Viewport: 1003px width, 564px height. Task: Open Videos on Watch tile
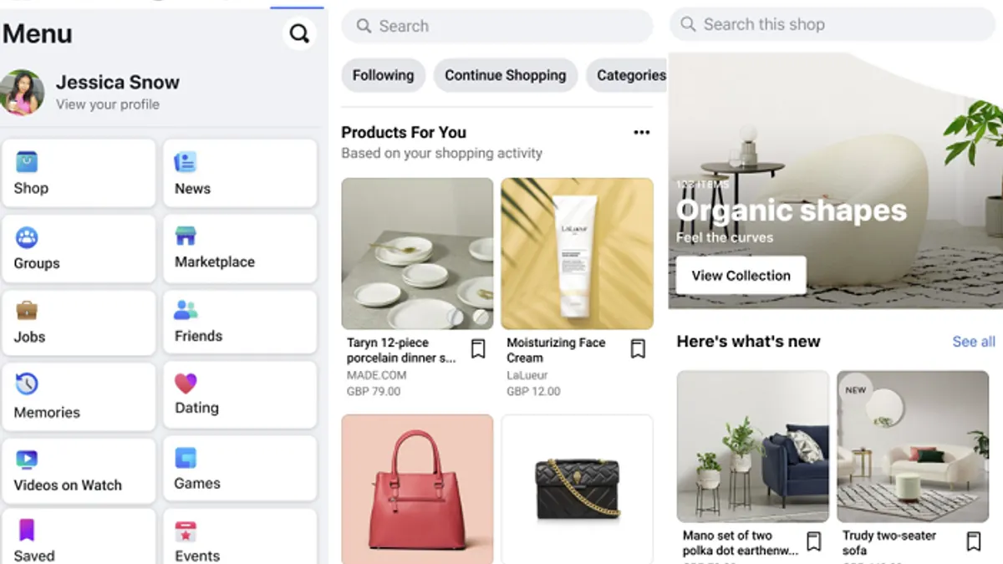pyautogui.click(x=79, y=470)
